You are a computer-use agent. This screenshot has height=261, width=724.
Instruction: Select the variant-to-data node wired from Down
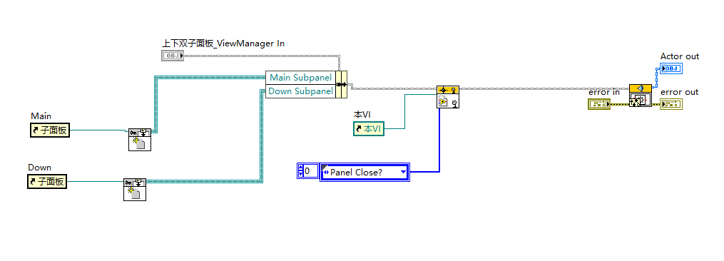(x=134, y=190)
